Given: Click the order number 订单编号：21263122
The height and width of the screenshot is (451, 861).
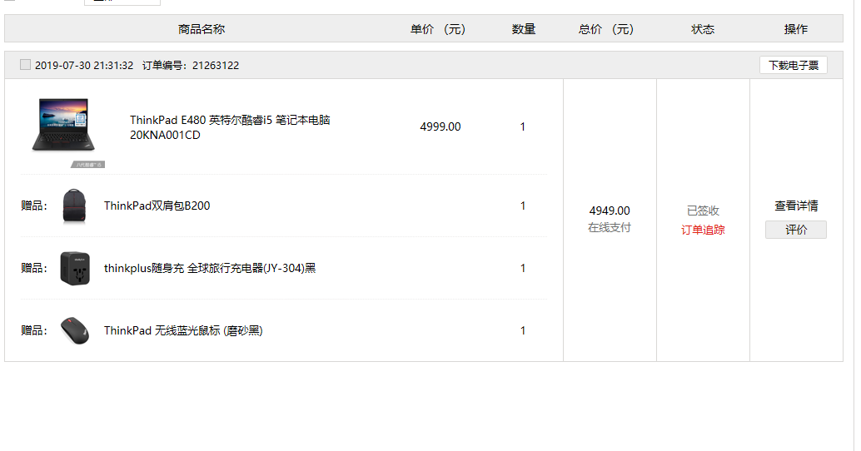Looking at the screenshot, I should tap(191, 65).
